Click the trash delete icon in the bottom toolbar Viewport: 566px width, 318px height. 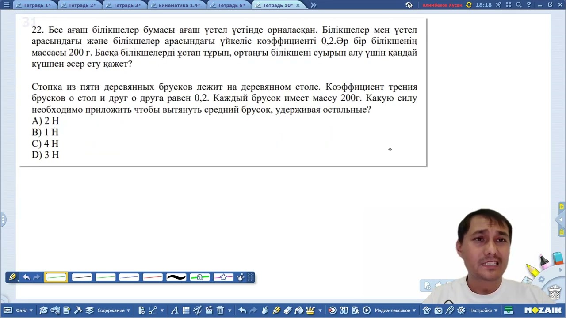(220, 310)
